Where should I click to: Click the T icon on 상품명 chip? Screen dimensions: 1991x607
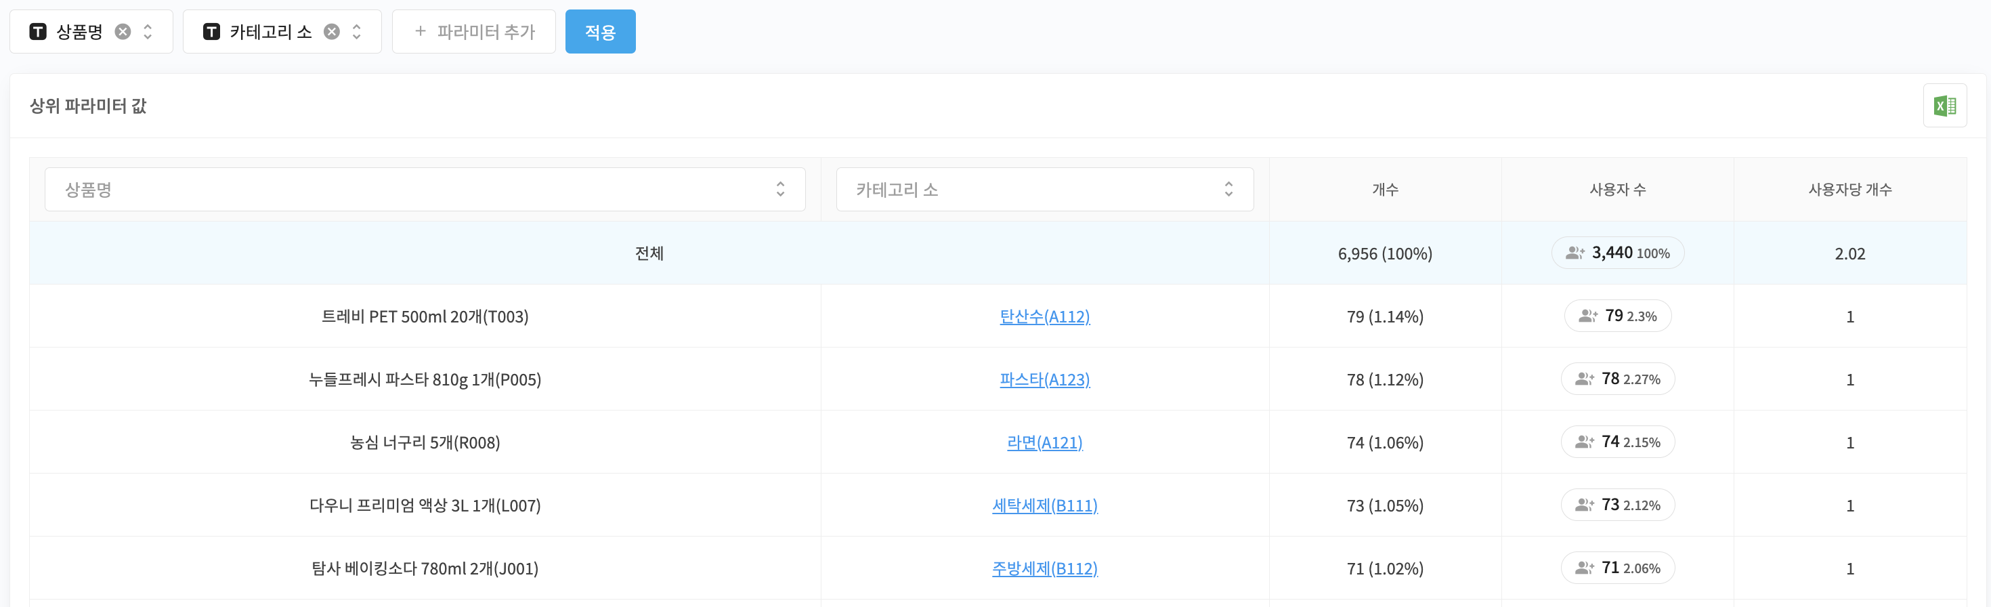pos(38,32)
